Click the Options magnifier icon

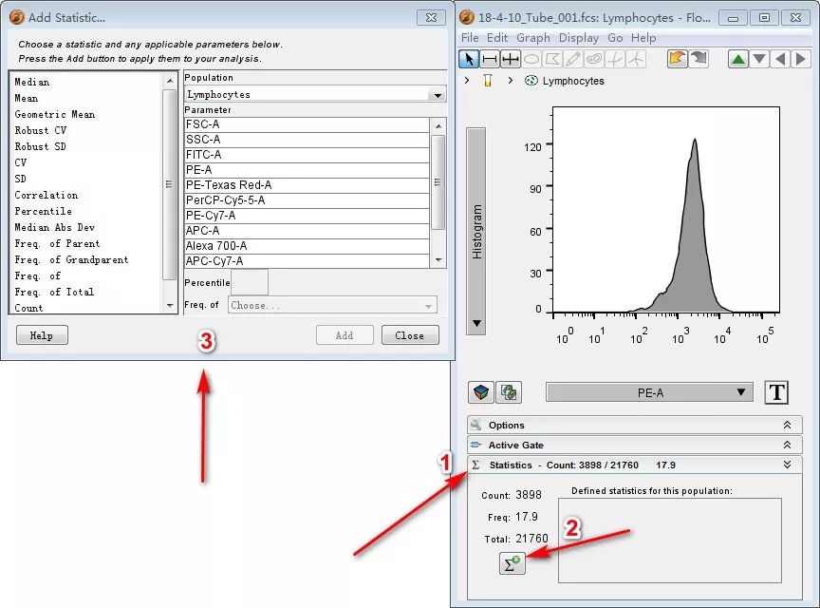475,425
